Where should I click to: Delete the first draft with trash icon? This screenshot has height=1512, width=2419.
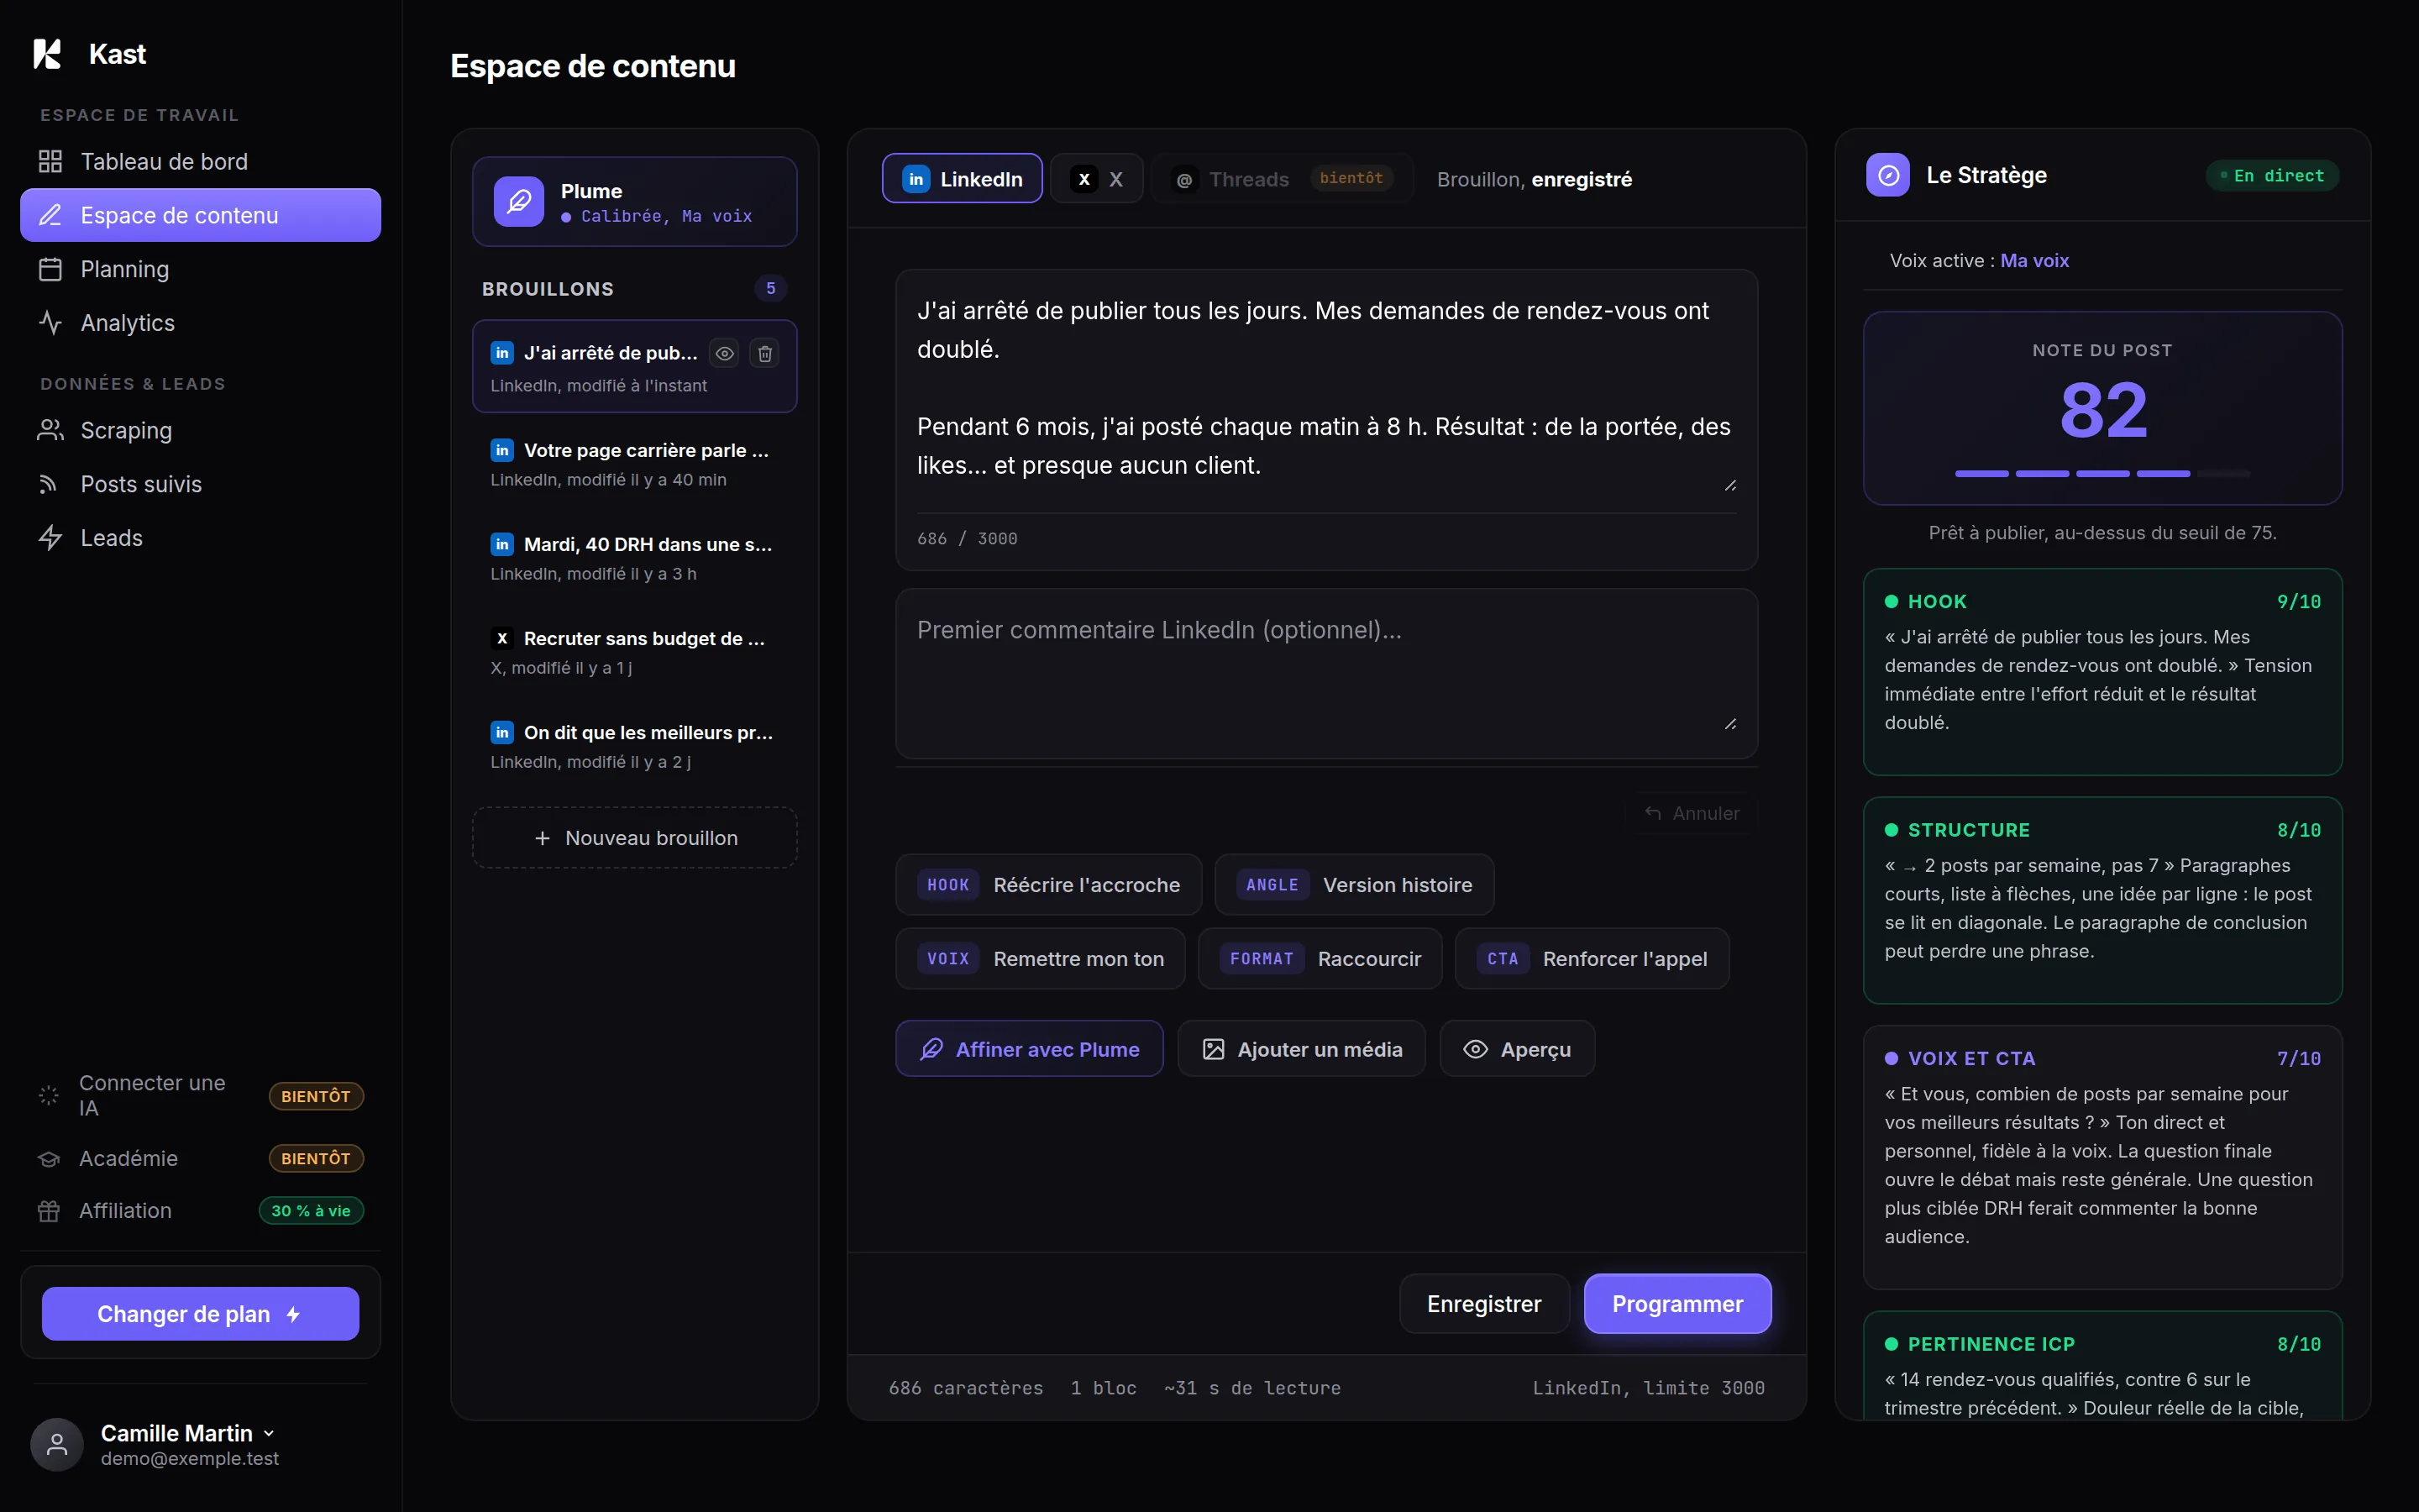(x=764, y=353)
